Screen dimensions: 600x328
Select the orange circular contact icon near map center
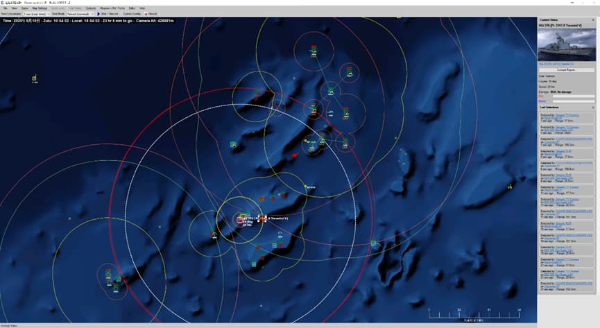pyautogui.click(x=262, y=198)
